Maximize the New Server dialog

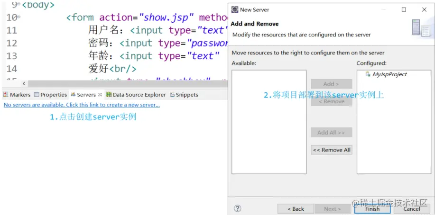(404, 9)
